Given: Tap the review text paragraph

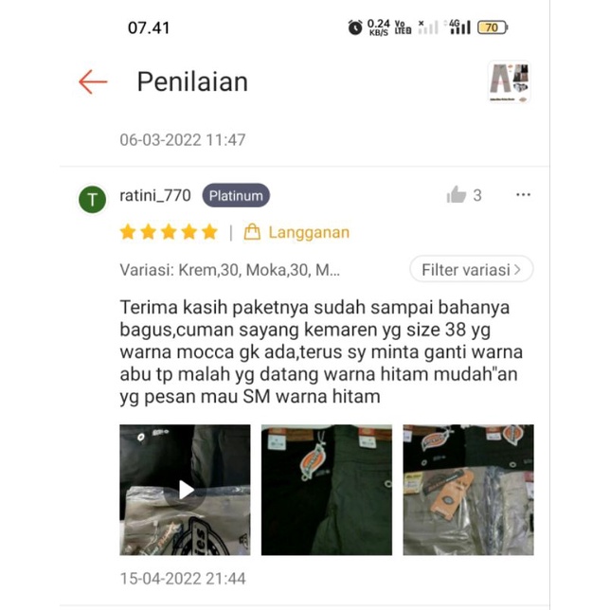Looking at the screenshot, I should coord(321,351).
